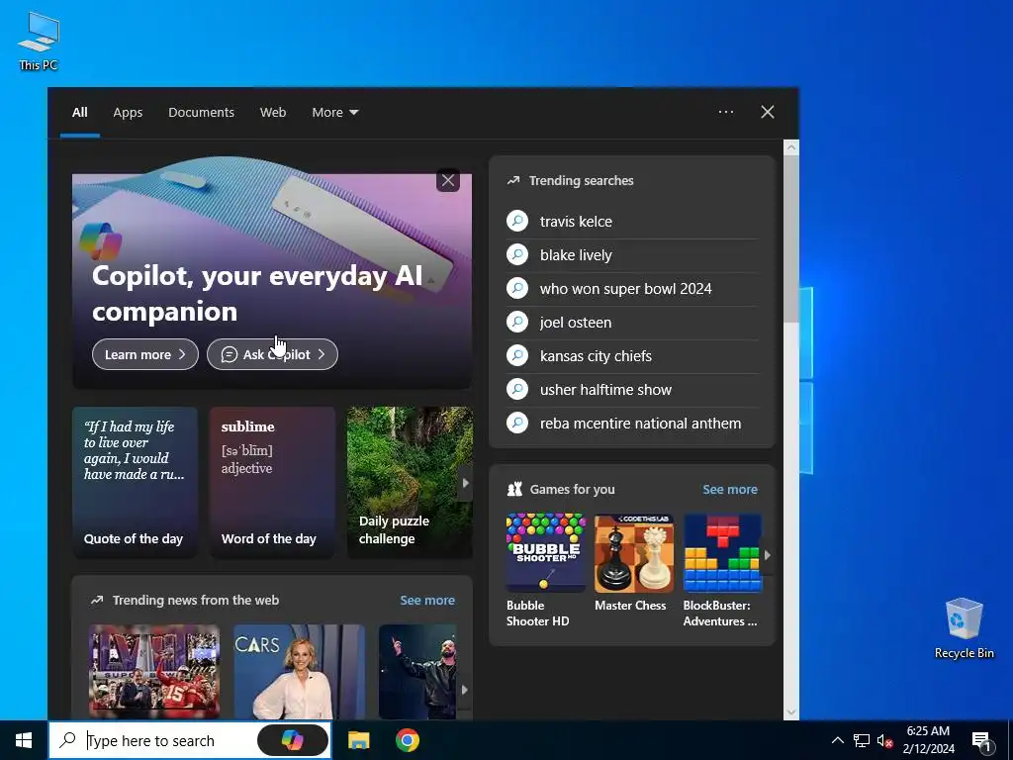Viewport: 1013px width, 760px height.
Task: Click the Trending searches header
Action: coord(581,180)
